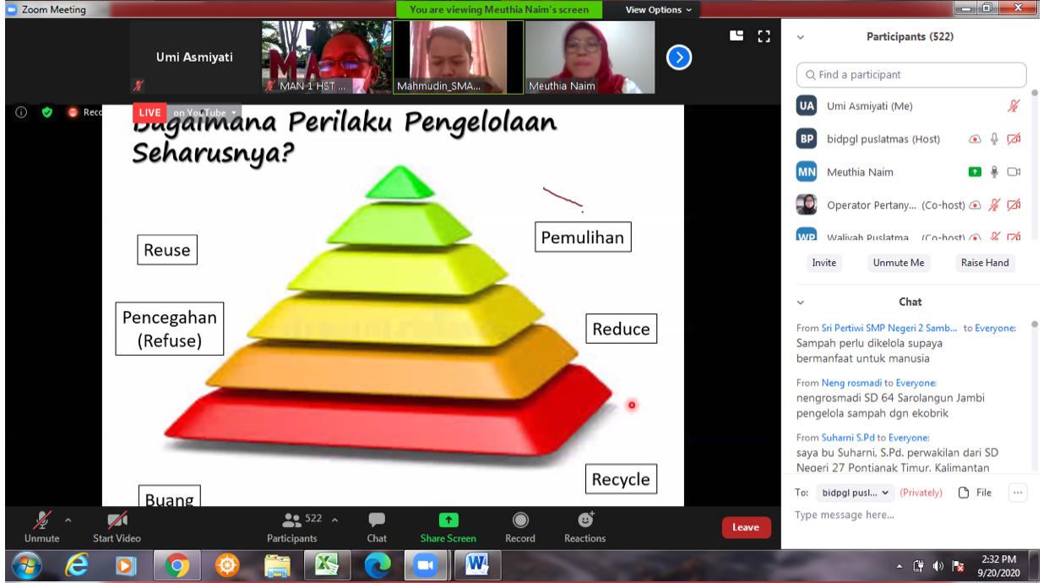Image resolution: width=1049 pixels, height=583 pixels.
Task: Open the Reactions emoji menu
Action: coord(584,527)
